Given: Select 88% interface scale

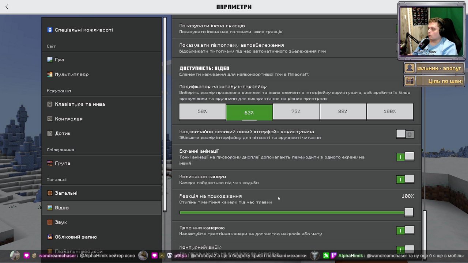Looking at the screenshot, I should [343, 112].
